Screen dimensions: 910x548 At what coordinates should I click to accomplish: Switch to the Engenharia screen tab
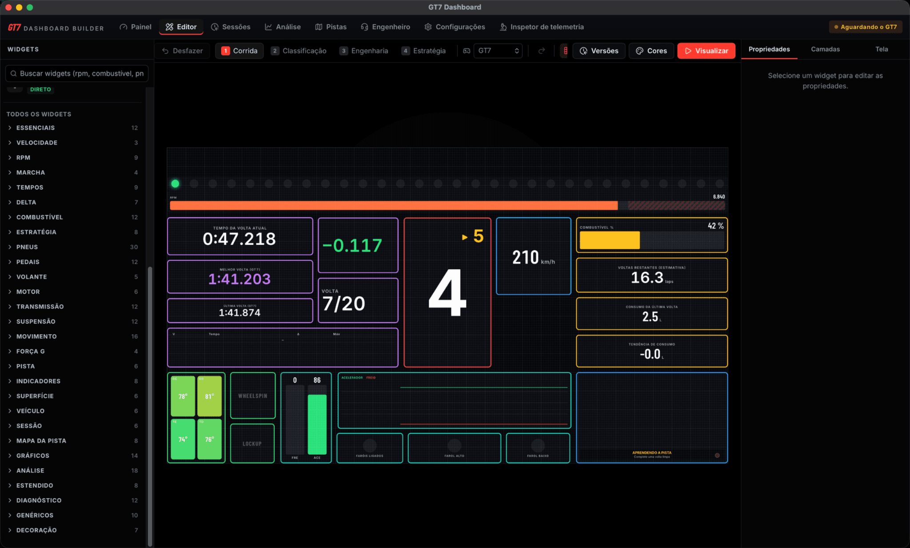(x=364, y=51)
